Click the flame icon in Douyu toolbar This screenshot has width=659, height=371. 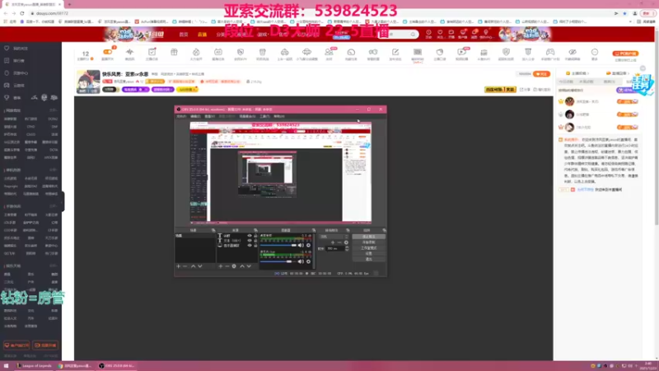(196, 52)
